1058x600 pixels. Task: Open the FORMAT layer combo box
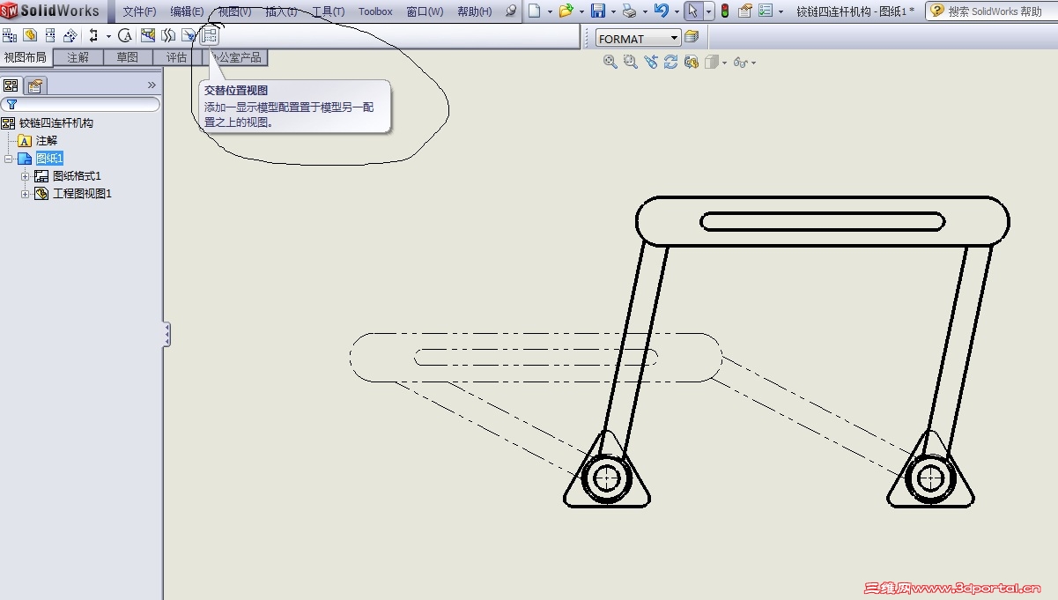click(639, 38)
